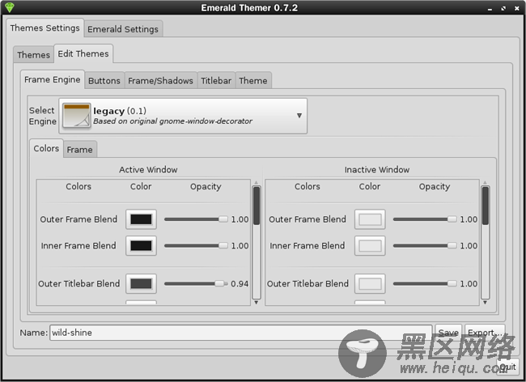This screenshot has height=382, width=526.
Task: Pick Active Window Outer Titlebar Blend color
Action: [142, 284]
